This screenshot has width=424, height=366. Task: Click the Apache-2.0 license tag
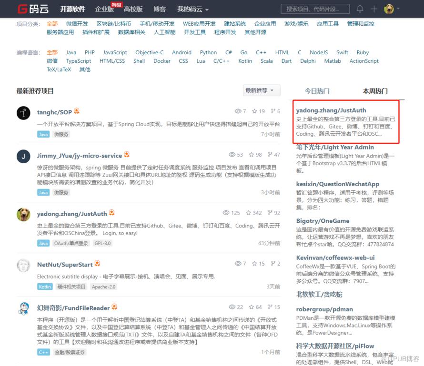103,287
